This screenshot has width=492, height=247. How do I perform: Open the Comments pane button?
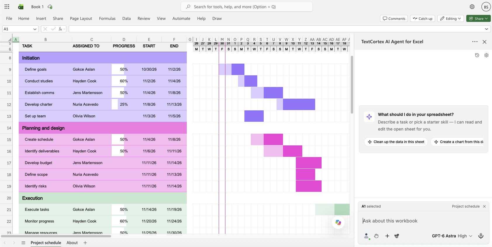pyautogui.click(x=394, y=18)
